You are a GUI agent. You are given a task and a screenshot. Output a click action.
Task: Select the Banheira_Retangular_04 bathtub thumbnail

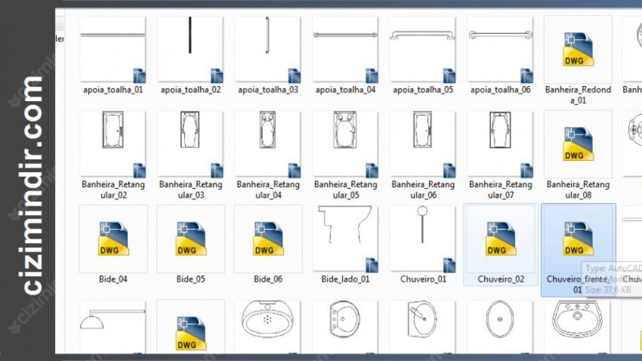point(268,144)
